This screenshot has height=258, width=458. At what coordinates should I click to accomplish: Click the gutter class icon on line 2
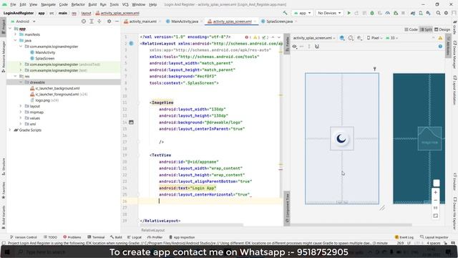pyautogui.click(x=131, y=43)
